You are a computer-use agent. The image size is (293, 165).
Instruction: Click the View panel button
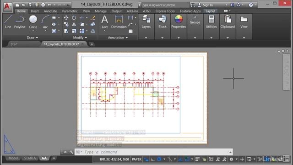tap(244, 22)
